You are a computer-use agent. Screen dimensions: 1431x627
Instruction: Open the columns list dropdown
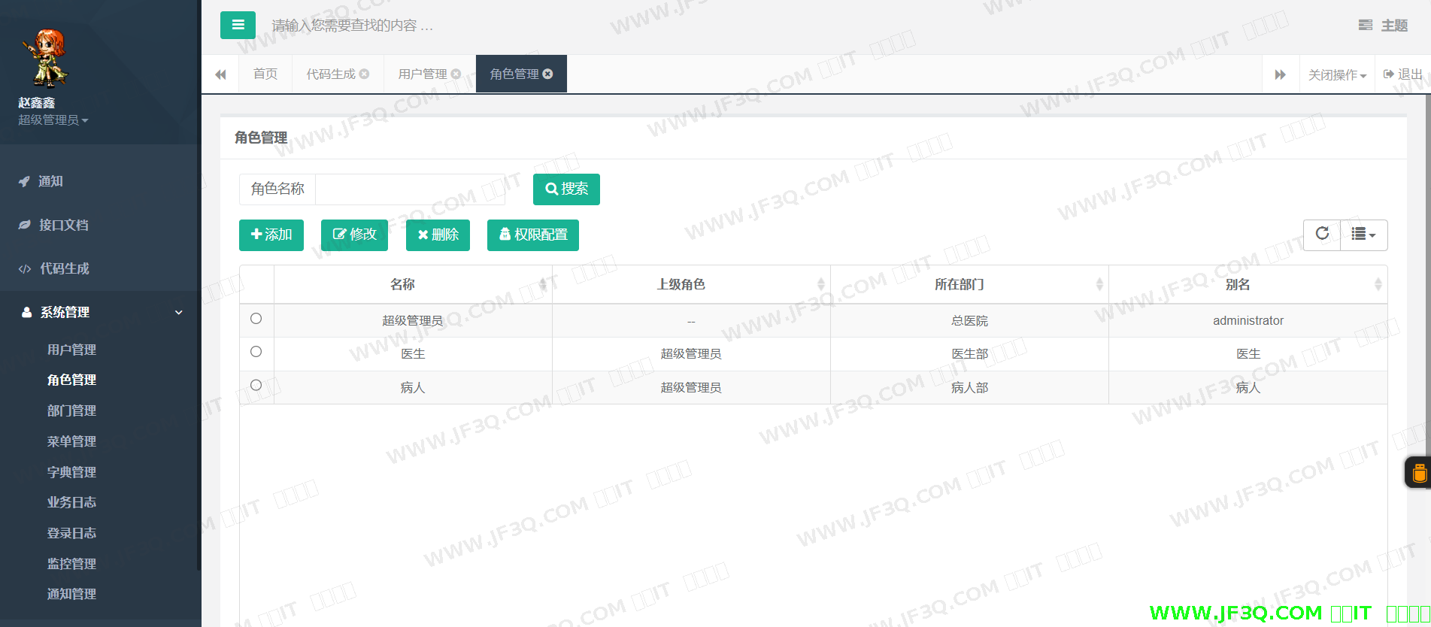1363,235
